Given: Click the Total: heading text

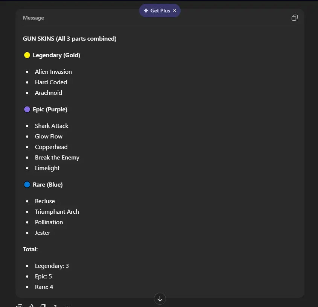Looking at the screenshot, I should pos(30,249).
